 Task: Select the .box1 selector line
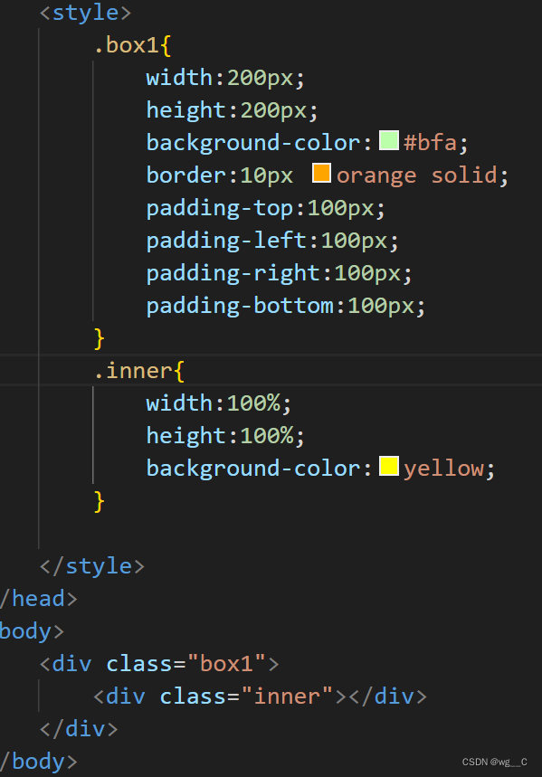click(132, 45)
